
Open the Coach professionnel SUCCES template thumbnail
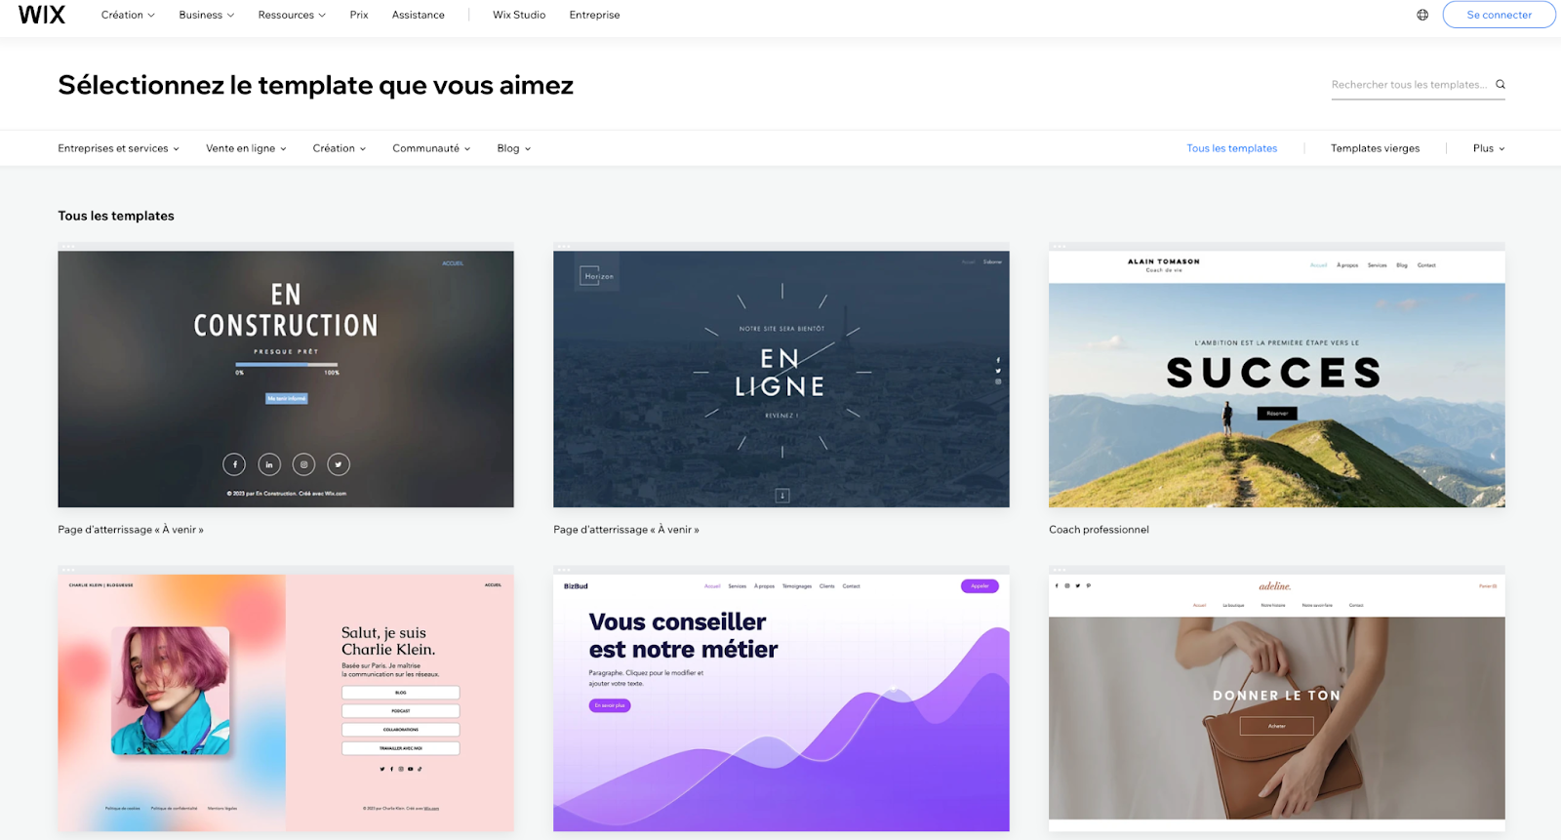(1276, 379)
